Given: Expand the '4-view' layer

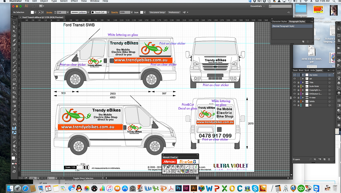Looking at the screenshot, I should [x=303, y=98].
